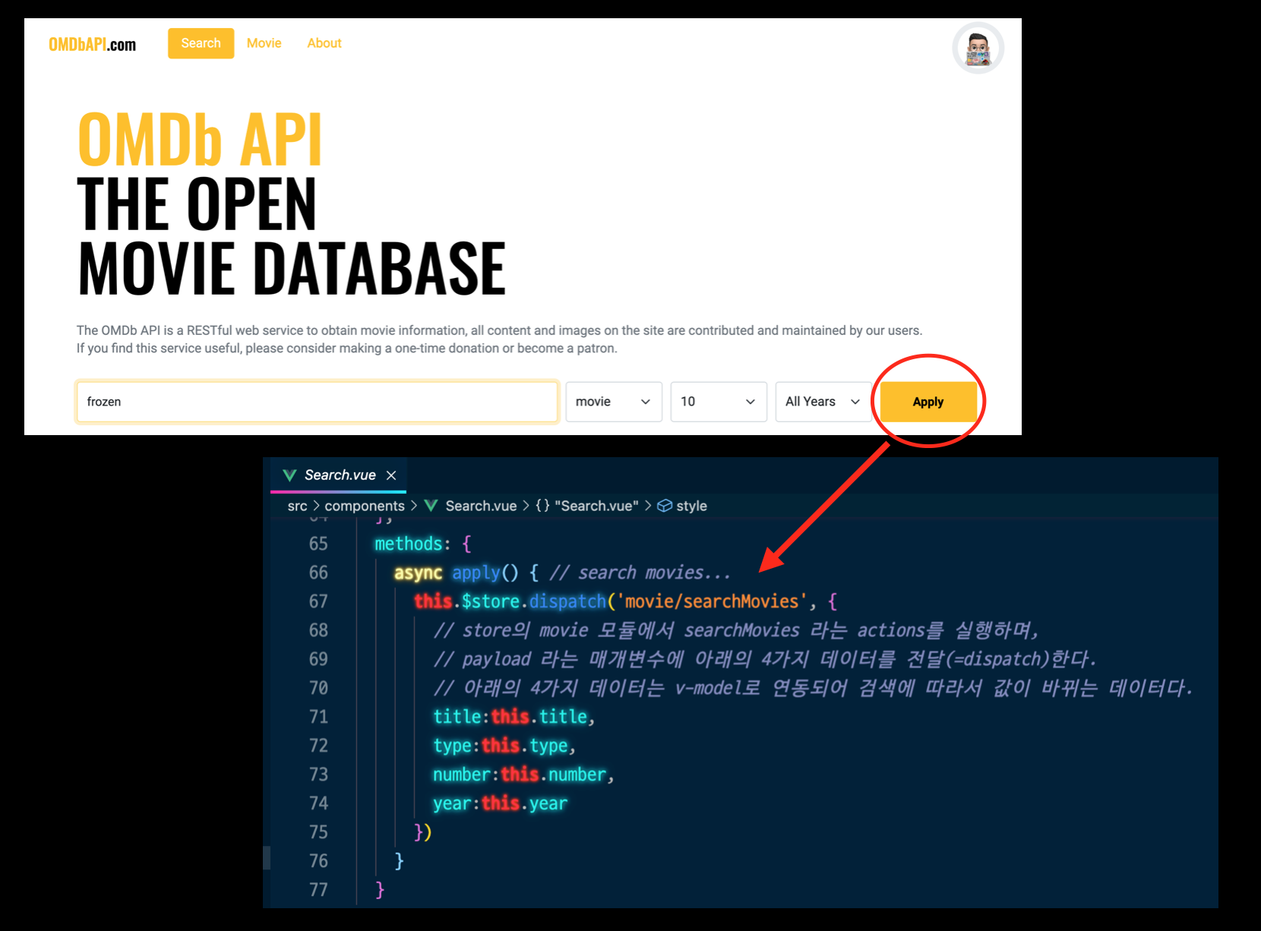Click the description paragraph about RESTful service
1261x931 pixels.
tap(499, 339)
